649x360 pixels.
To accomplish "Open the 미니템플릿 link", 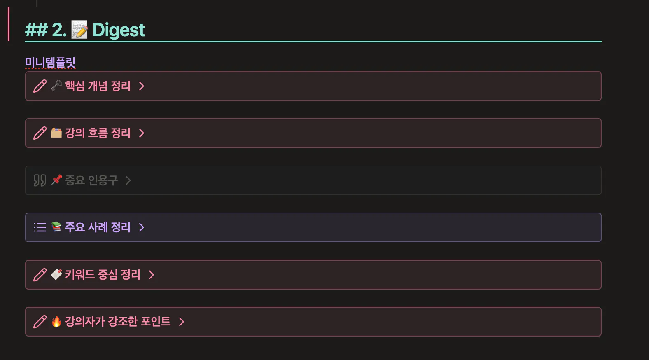I will [x=50, y=63].
